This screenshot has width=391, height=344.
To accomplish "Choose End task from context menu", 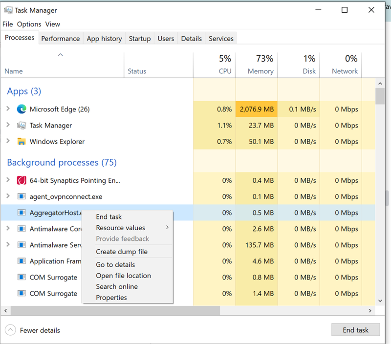I will [109, 217].
